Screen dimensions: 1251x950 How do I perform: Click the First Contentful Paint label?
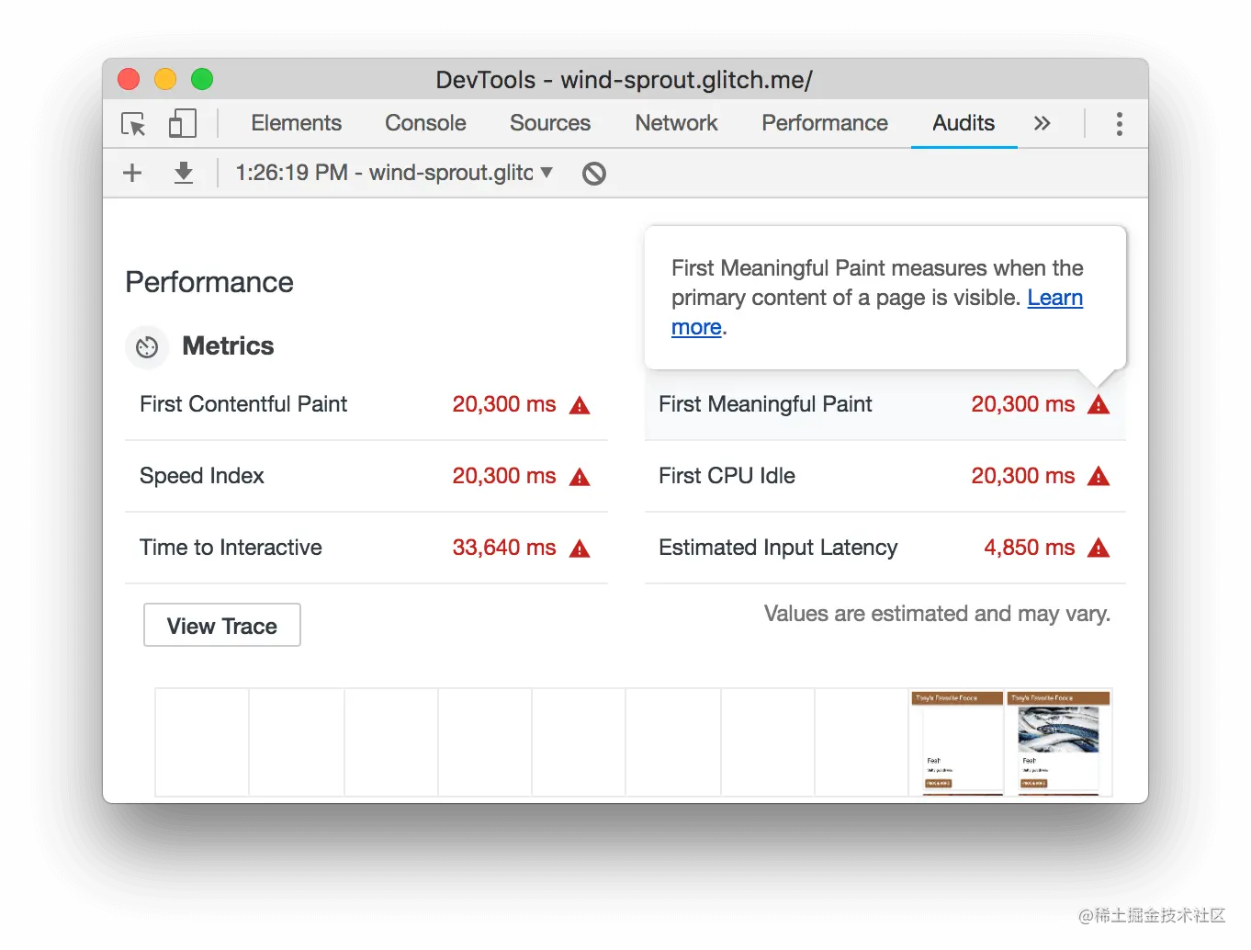243,404
